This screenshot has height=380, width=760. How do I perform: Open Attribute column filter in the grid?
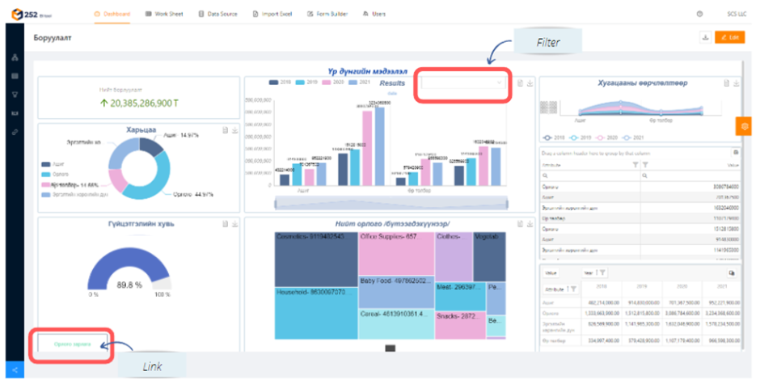coord(635,164)
